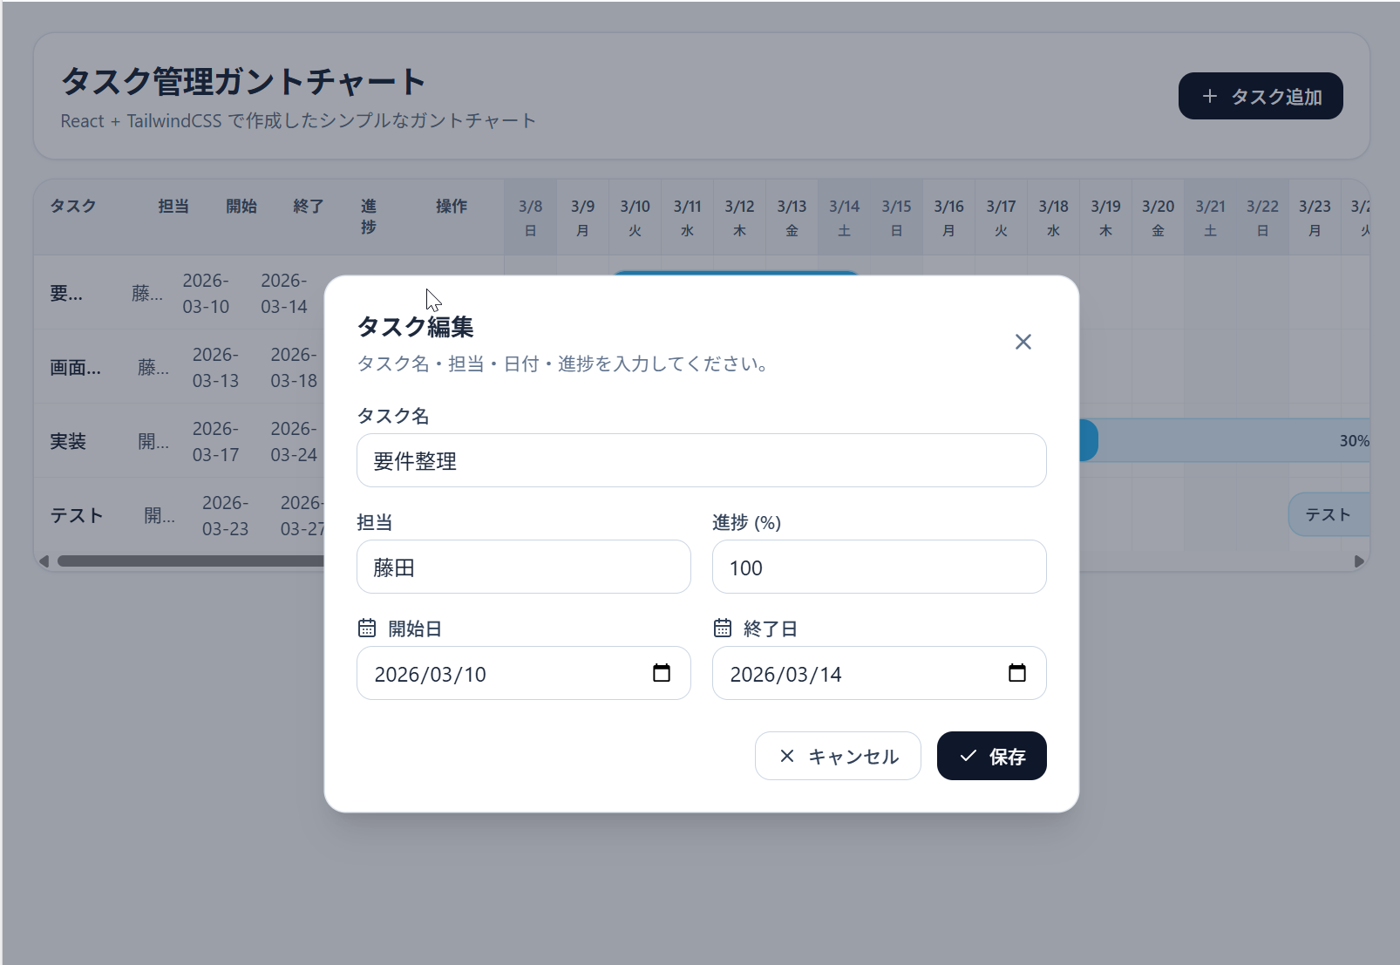Click the テスト gantt bar
Viewport: 1400px width, 965px height.
pyautogui.click(x=1329, y=514)
